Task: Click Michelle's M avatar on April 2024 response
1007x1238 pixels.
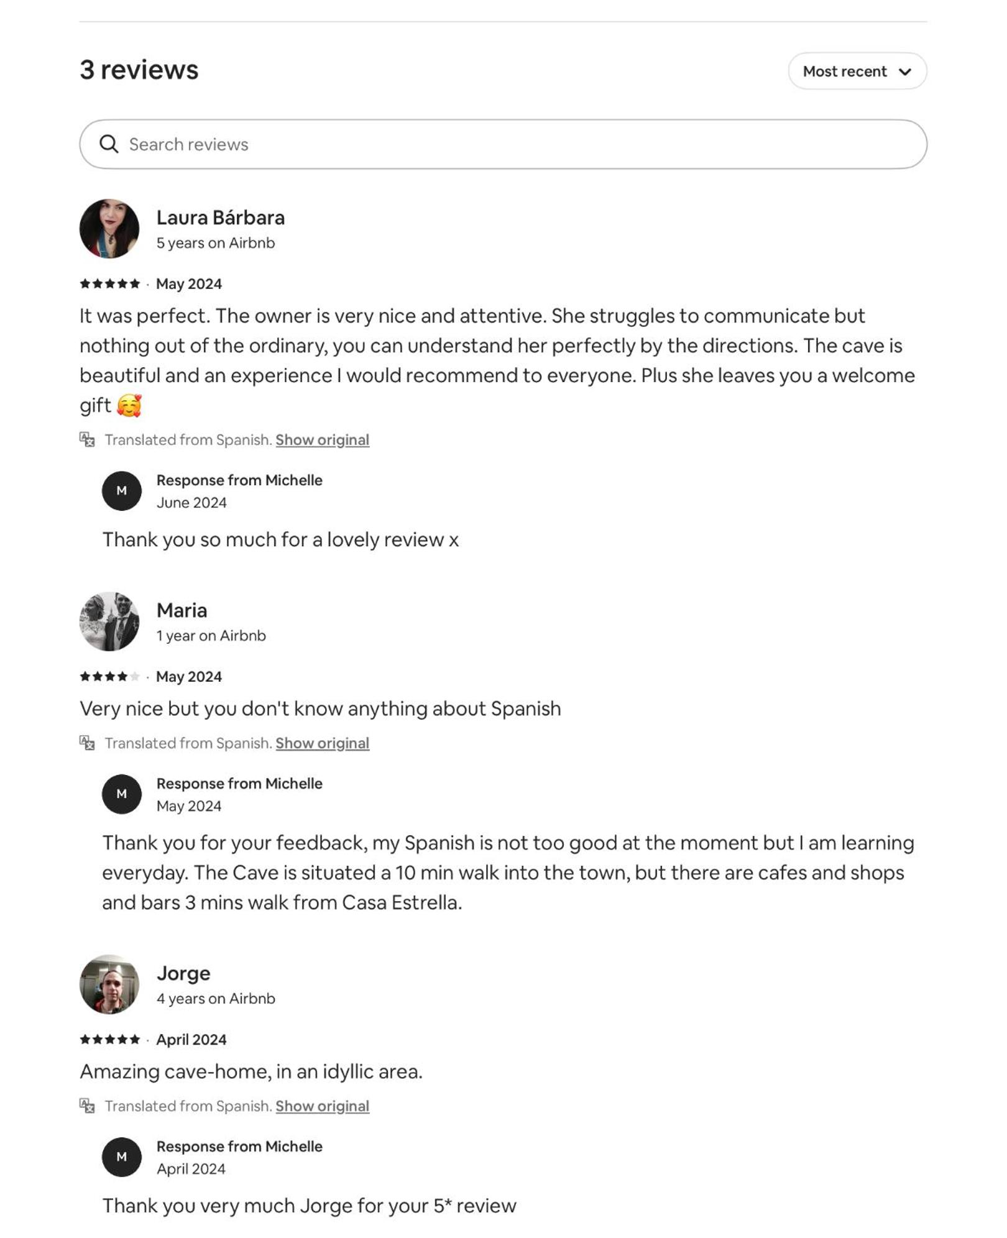Action: coord(122,1157)
